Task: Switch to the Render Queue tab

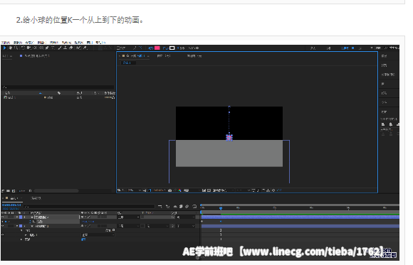Action: (x=36, y=198)
